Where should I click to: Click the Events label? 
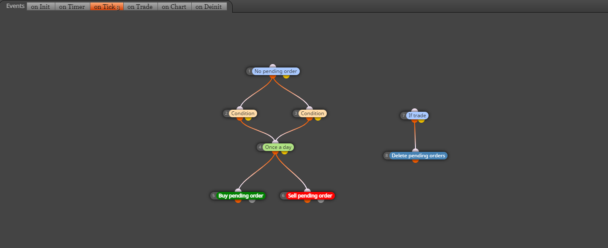coord(15,6)
